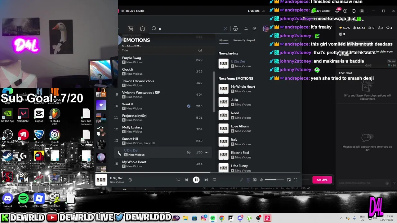Skip to the next track
397x223 pixels.
206,180
